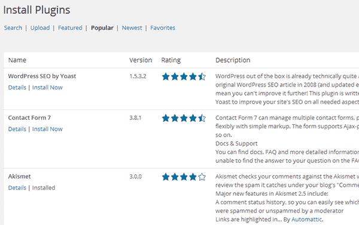
Task: Click version number 1.5.3.2
Action: pyautogui.click(x=138, y=76)
